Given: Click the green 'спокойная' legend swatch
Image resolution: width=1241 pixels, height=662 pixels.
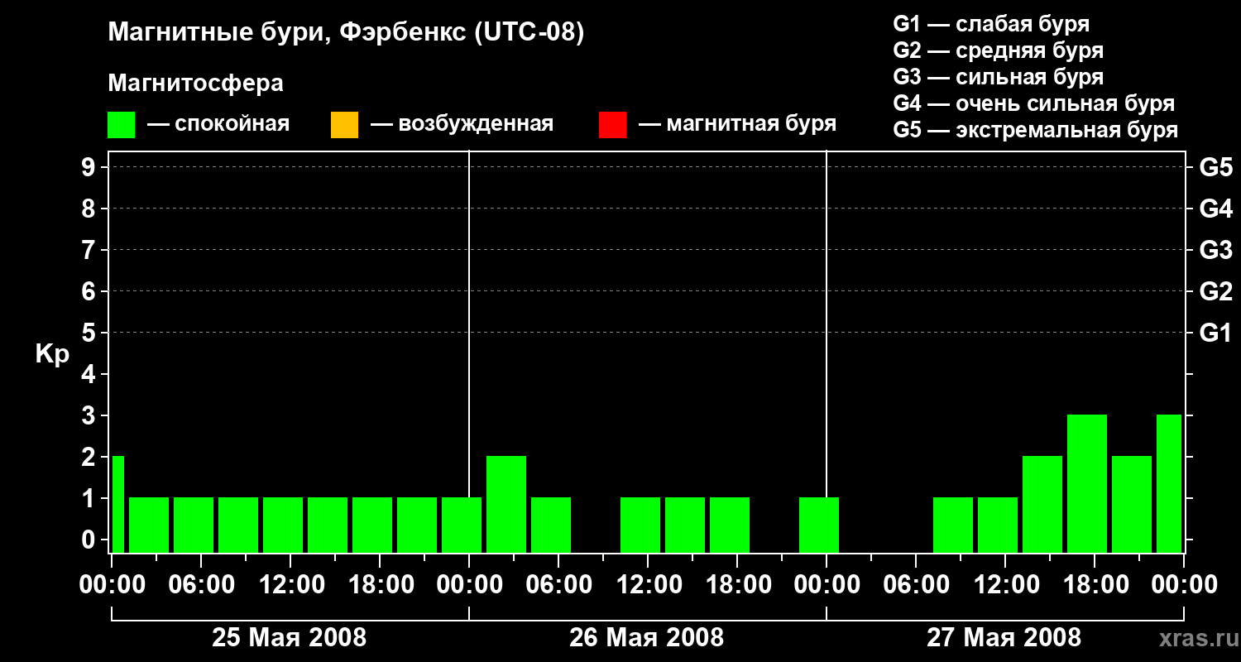Looking at the screenshot, I should pos(121,125).
